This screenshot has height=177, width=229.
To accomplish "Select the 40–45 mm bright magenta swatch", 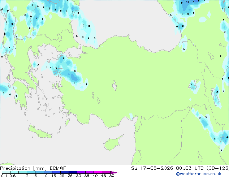I will point(98,172).
